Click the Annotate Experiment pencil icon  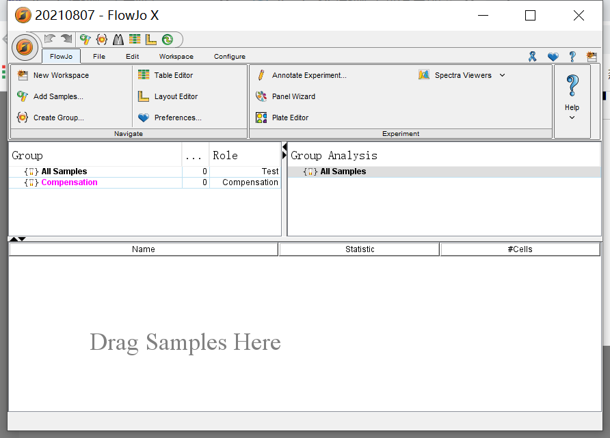261,75
